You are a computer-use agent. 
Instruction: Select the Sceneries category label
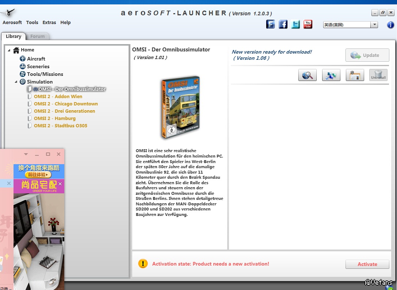point(38,66)
